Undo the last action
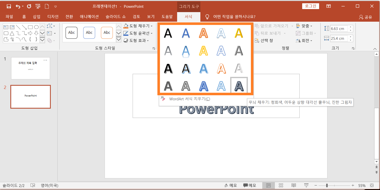This screenshot has width=380, height=190. [18, 6]
